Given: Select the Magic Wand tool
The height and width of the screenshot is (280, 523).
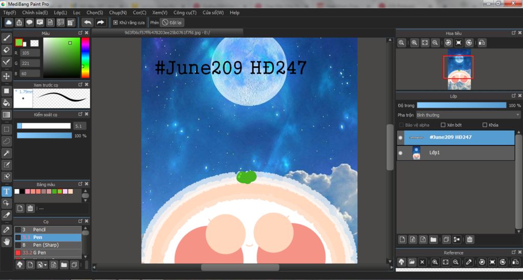Looking at the screenshot, I should (7, 153).
